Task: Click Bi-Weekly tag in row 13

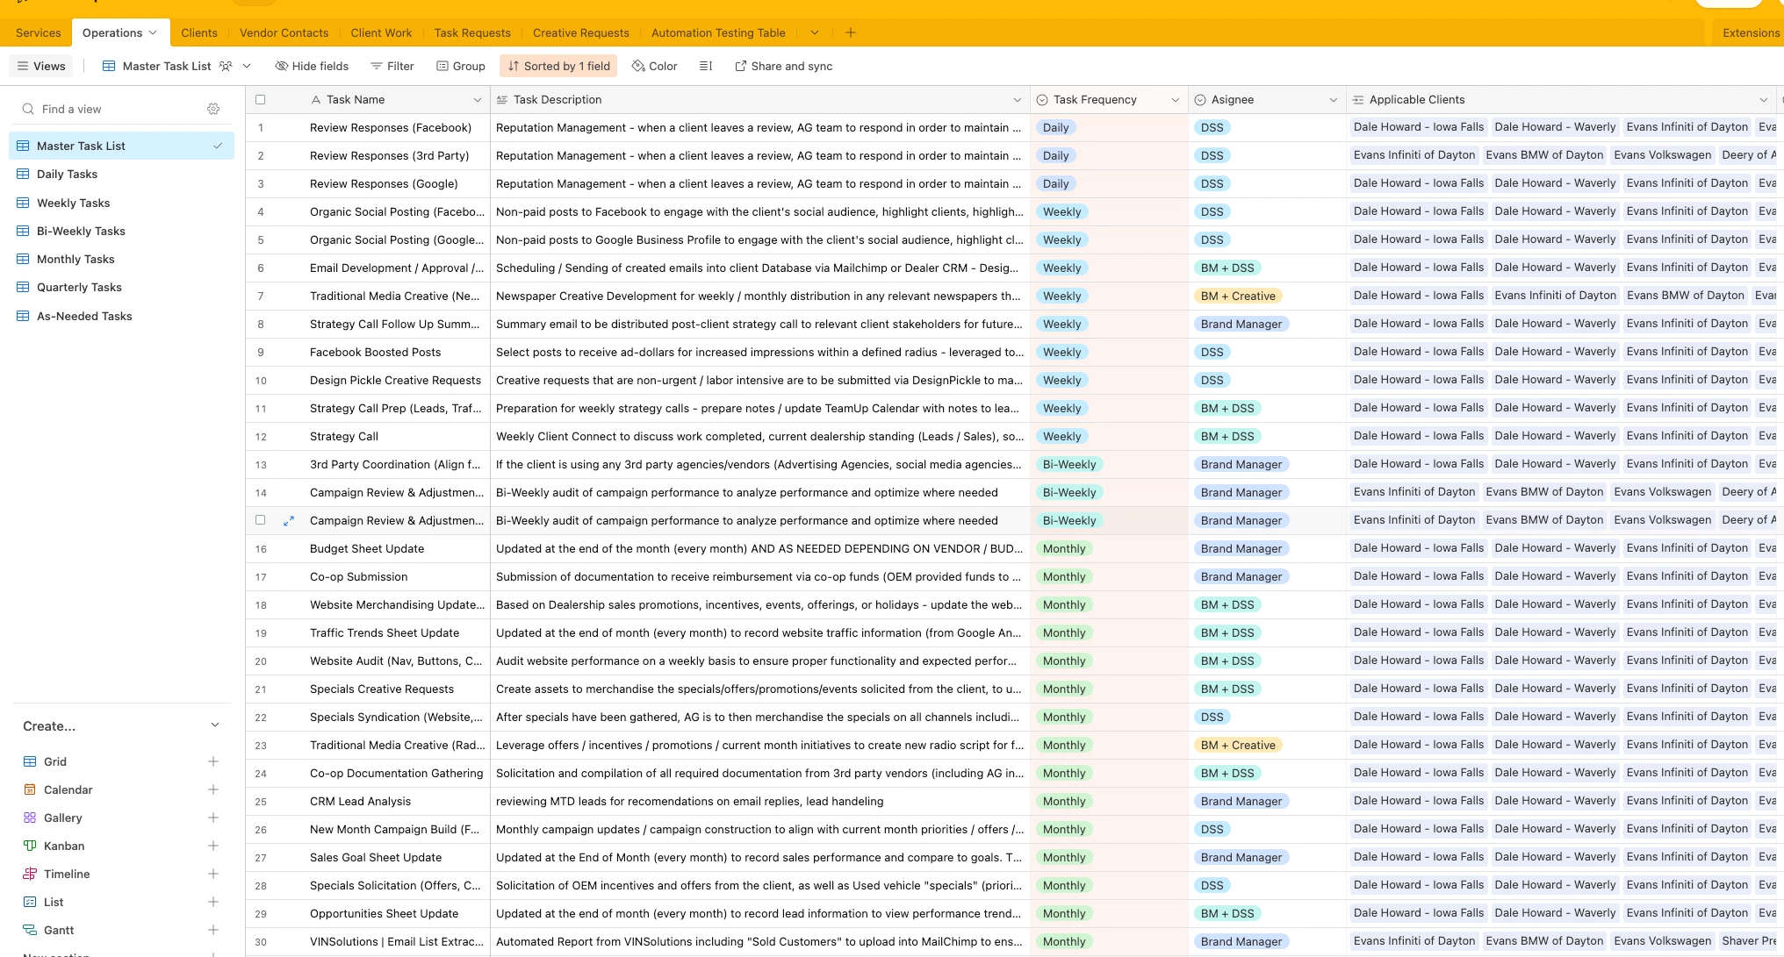Action: (x=1069, y=464)
